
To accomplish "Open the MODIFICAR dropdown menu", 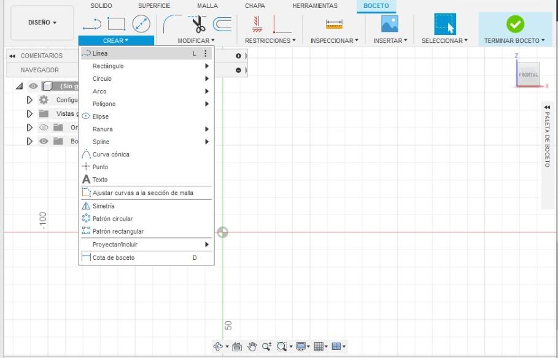I will [x=196, y=40].
